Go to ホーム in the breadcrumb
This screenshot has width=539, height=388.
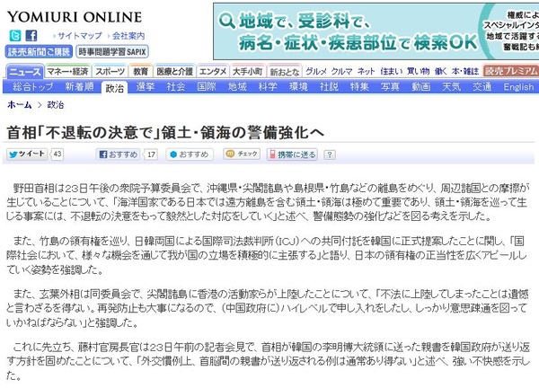tap(20, 105)
